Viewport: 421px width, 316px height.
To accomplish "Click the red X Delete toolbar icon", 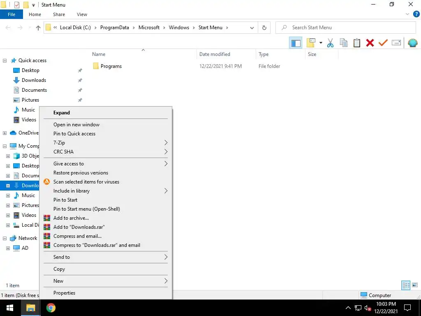I will click(370, 43).
